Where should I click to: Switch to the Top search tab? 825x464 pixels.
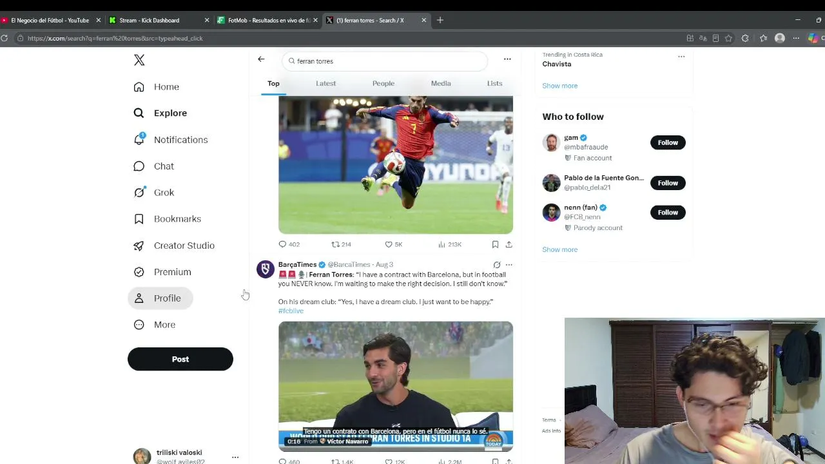pyautogui.click(x=273, y=83)
